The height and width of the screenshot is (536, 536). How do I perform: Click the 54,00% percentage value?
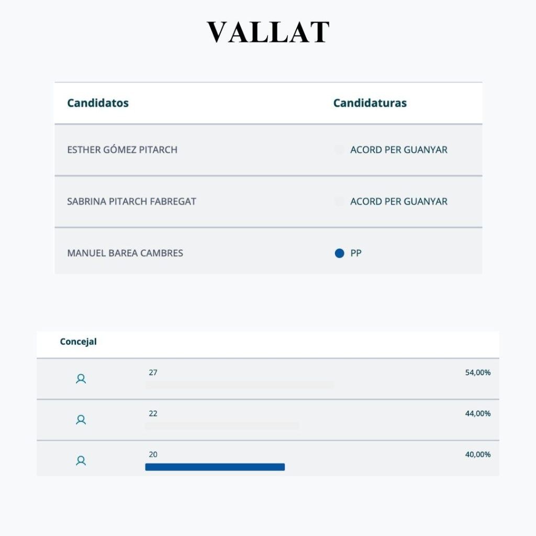click(477, 373)
